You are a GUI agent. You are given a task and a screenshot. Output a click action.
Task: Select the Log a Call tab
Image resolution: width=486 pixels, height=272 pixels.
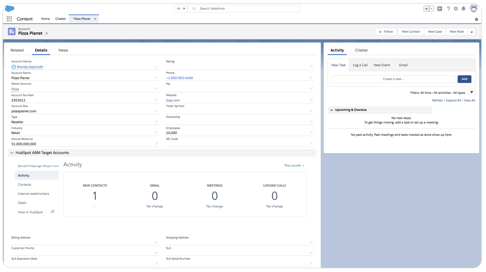coord(360,65)
